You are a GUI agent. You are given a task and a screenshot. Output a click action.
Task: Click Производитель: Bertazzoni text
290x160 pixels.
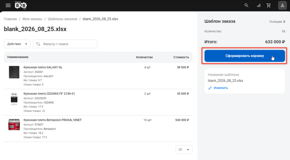pos(40,129)
